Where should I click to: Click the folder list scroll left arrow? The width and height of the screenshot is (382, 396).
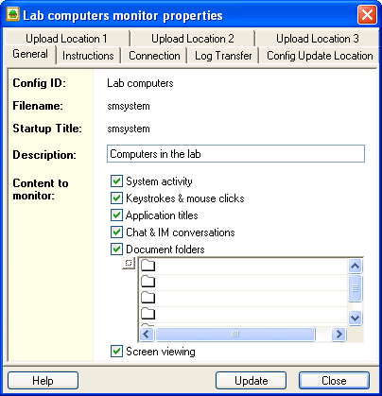click(147, 334)
